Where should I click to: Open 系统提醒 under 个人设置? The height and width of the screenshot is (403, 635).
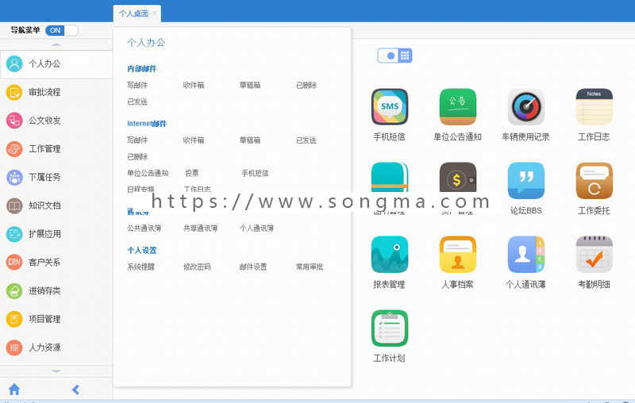click(141, 267)
